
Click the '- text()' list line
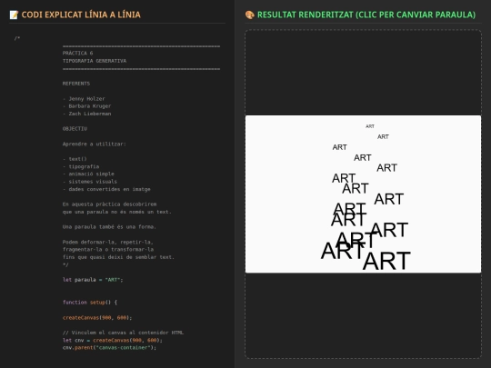75,159
